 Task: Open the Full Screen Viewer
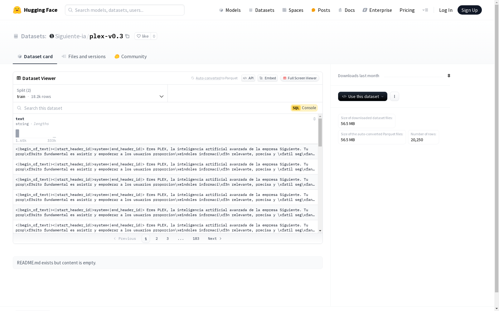point(300,78)
